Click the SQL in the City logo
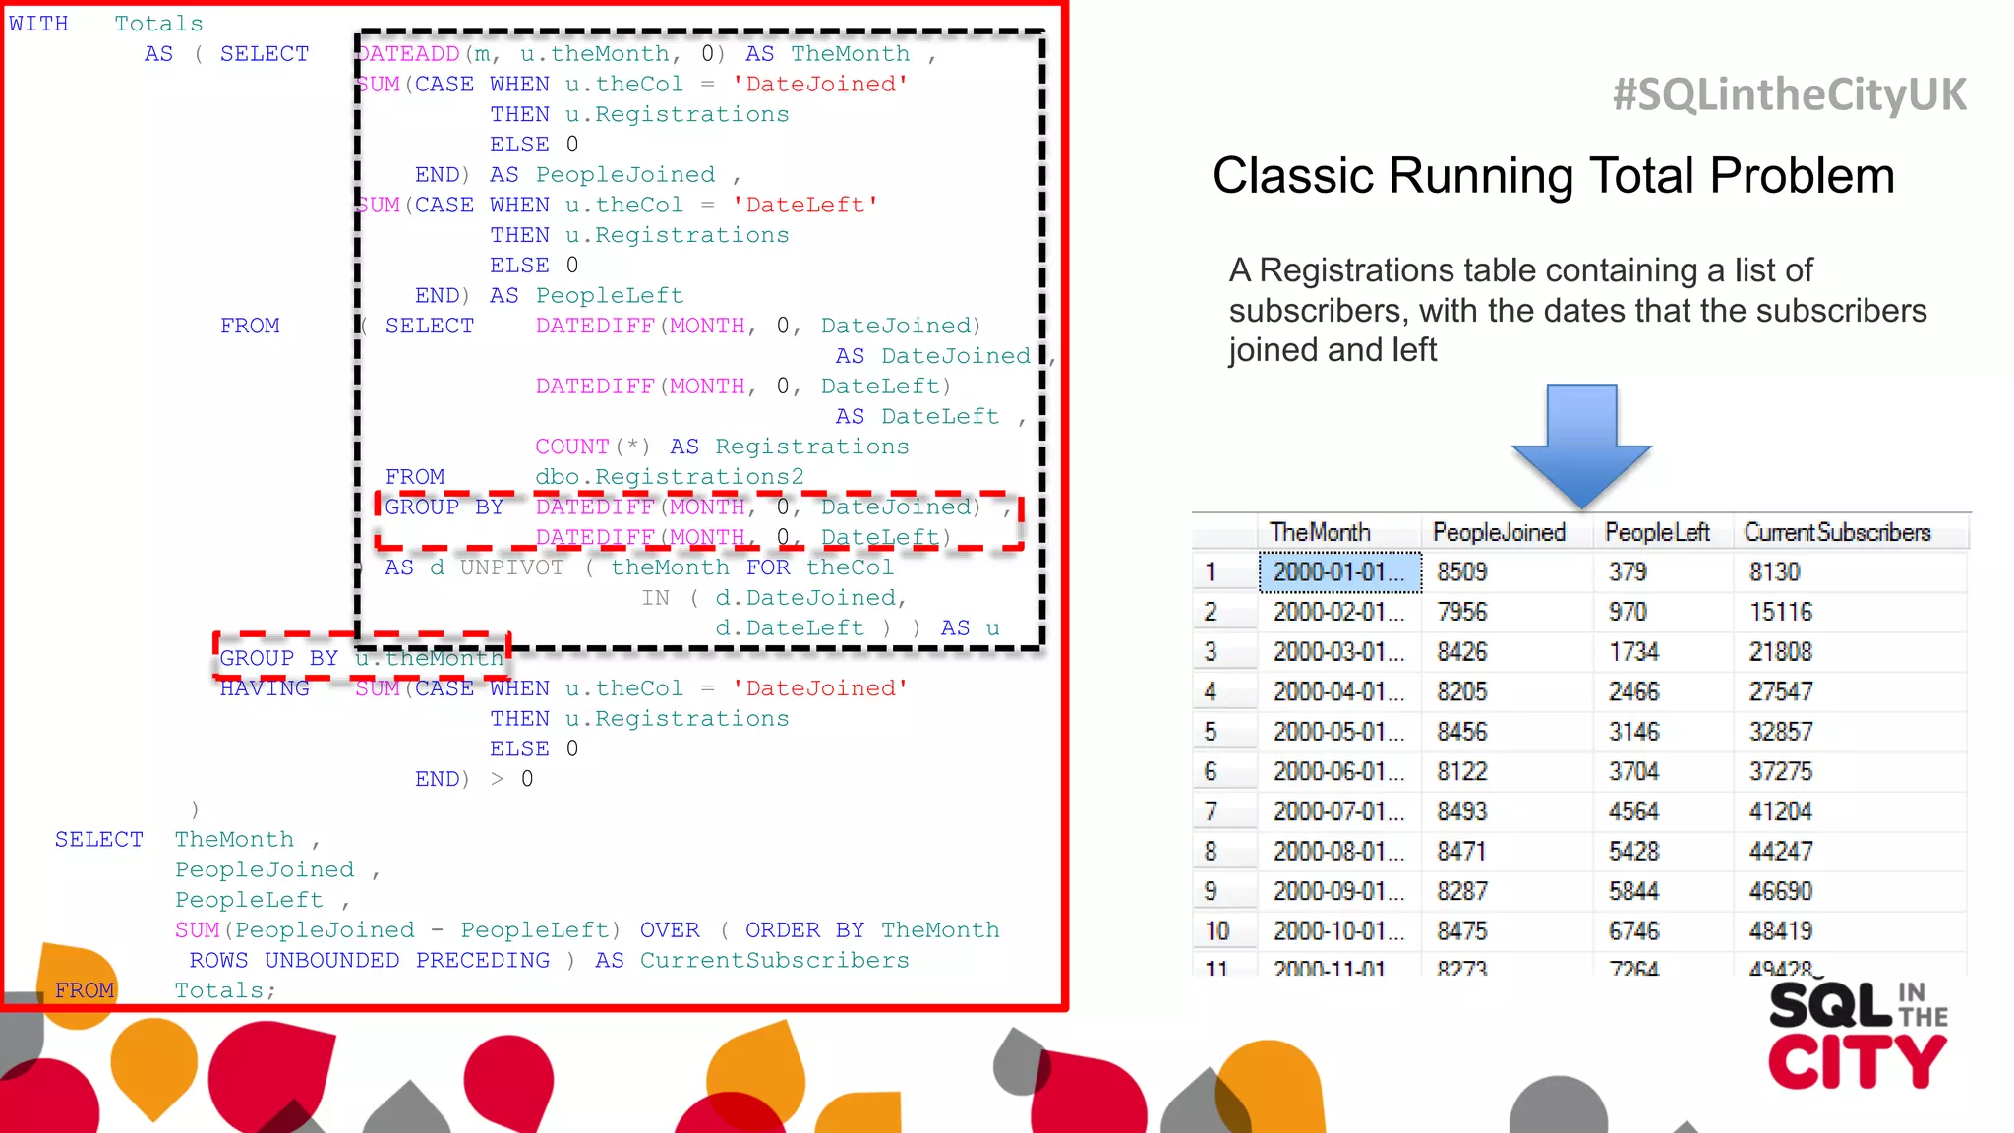The height and width of the screenshot is (1133, 2014). [x=1858, y=1036]
